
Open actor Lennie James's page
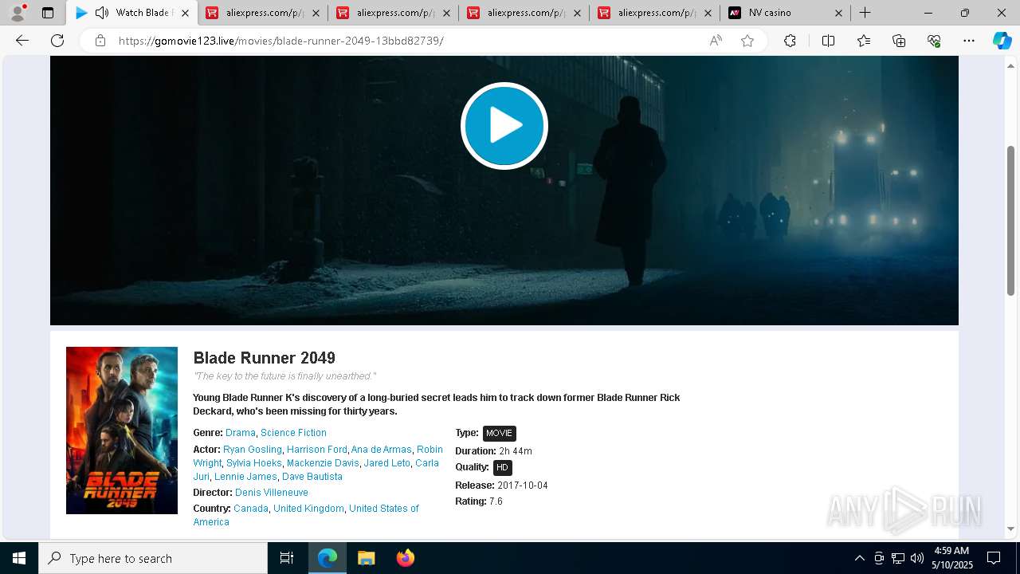coord(245,477)
